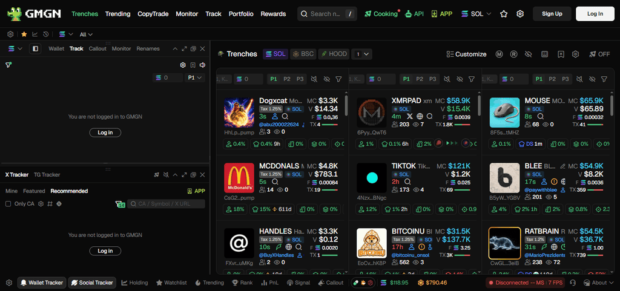Open the history clock icon
This screenshot has width=620, height=291.
pos(46,34)
